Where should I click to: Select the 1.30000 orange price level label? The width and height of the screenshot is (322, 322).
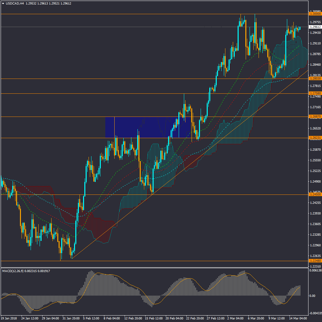pos(315,14)
